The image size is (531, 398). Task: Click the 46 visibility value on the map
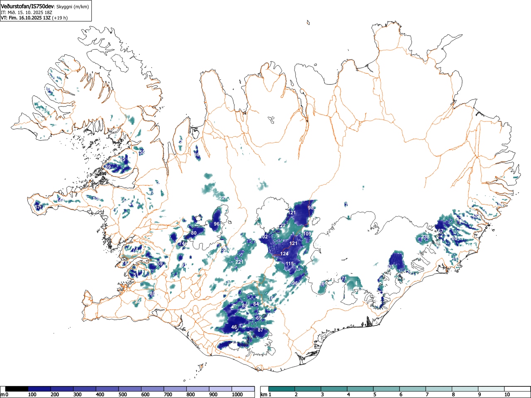click(x=234, y=328)
